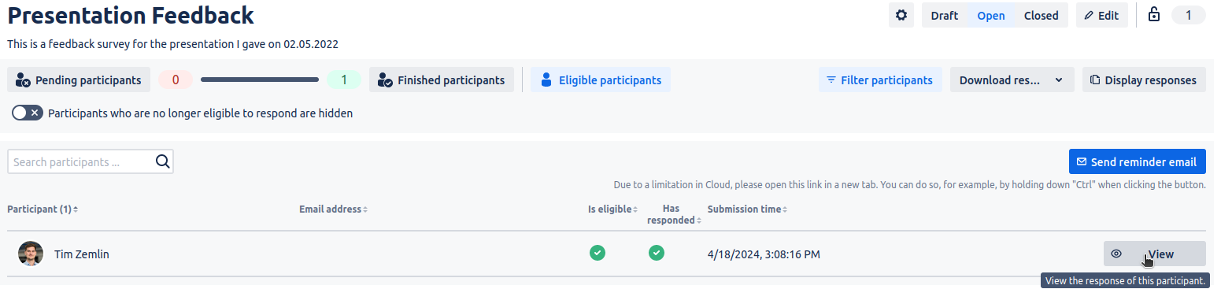Viewport: 1221px width, 289px height.
Task: Click the finished participants count badge 1
Action: click(x=344, y=80)
